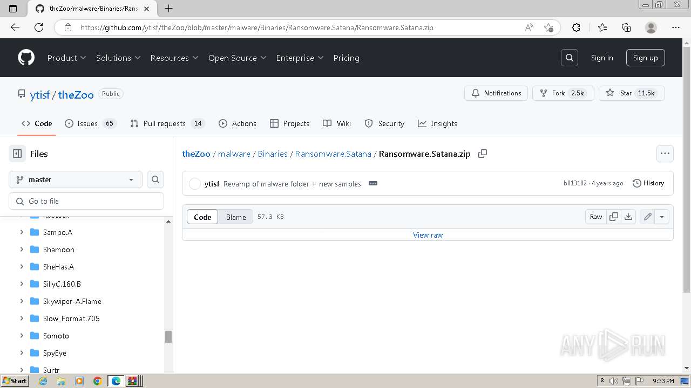The width and height of the screenshot is (691, 388).
Task: Collapse the Files side panel icon
Action: [x=17, y=154]
